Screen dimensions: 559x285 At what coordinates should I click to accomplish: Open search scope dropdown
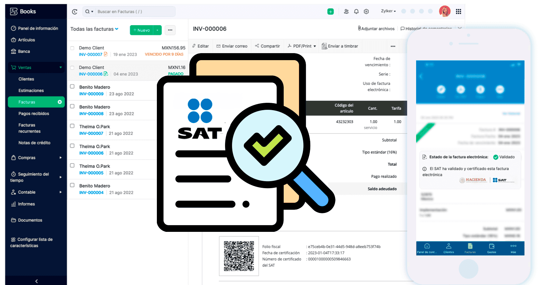pos(89,12)
